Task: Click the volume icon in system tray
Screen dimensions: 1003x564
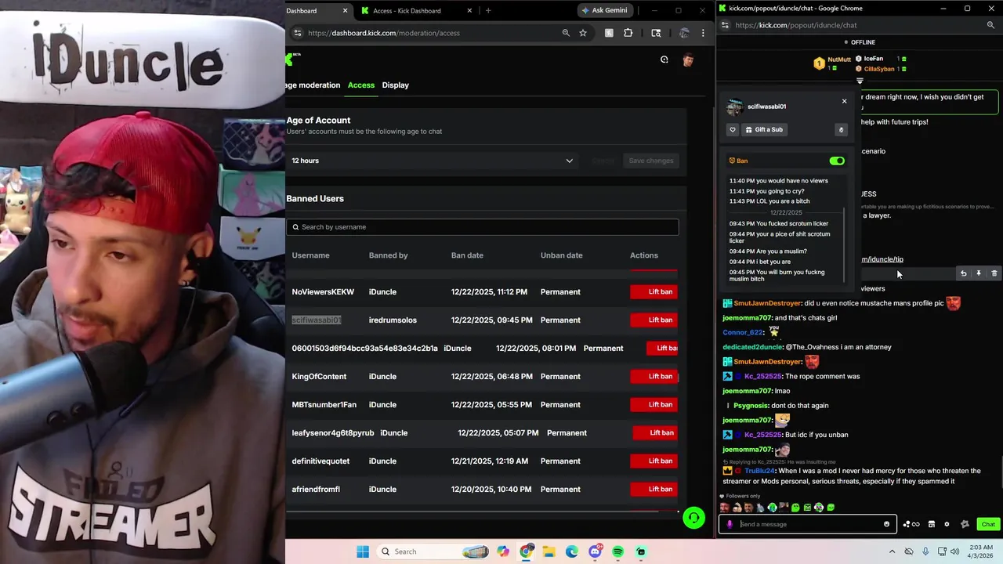Action: tap(954, 551)
